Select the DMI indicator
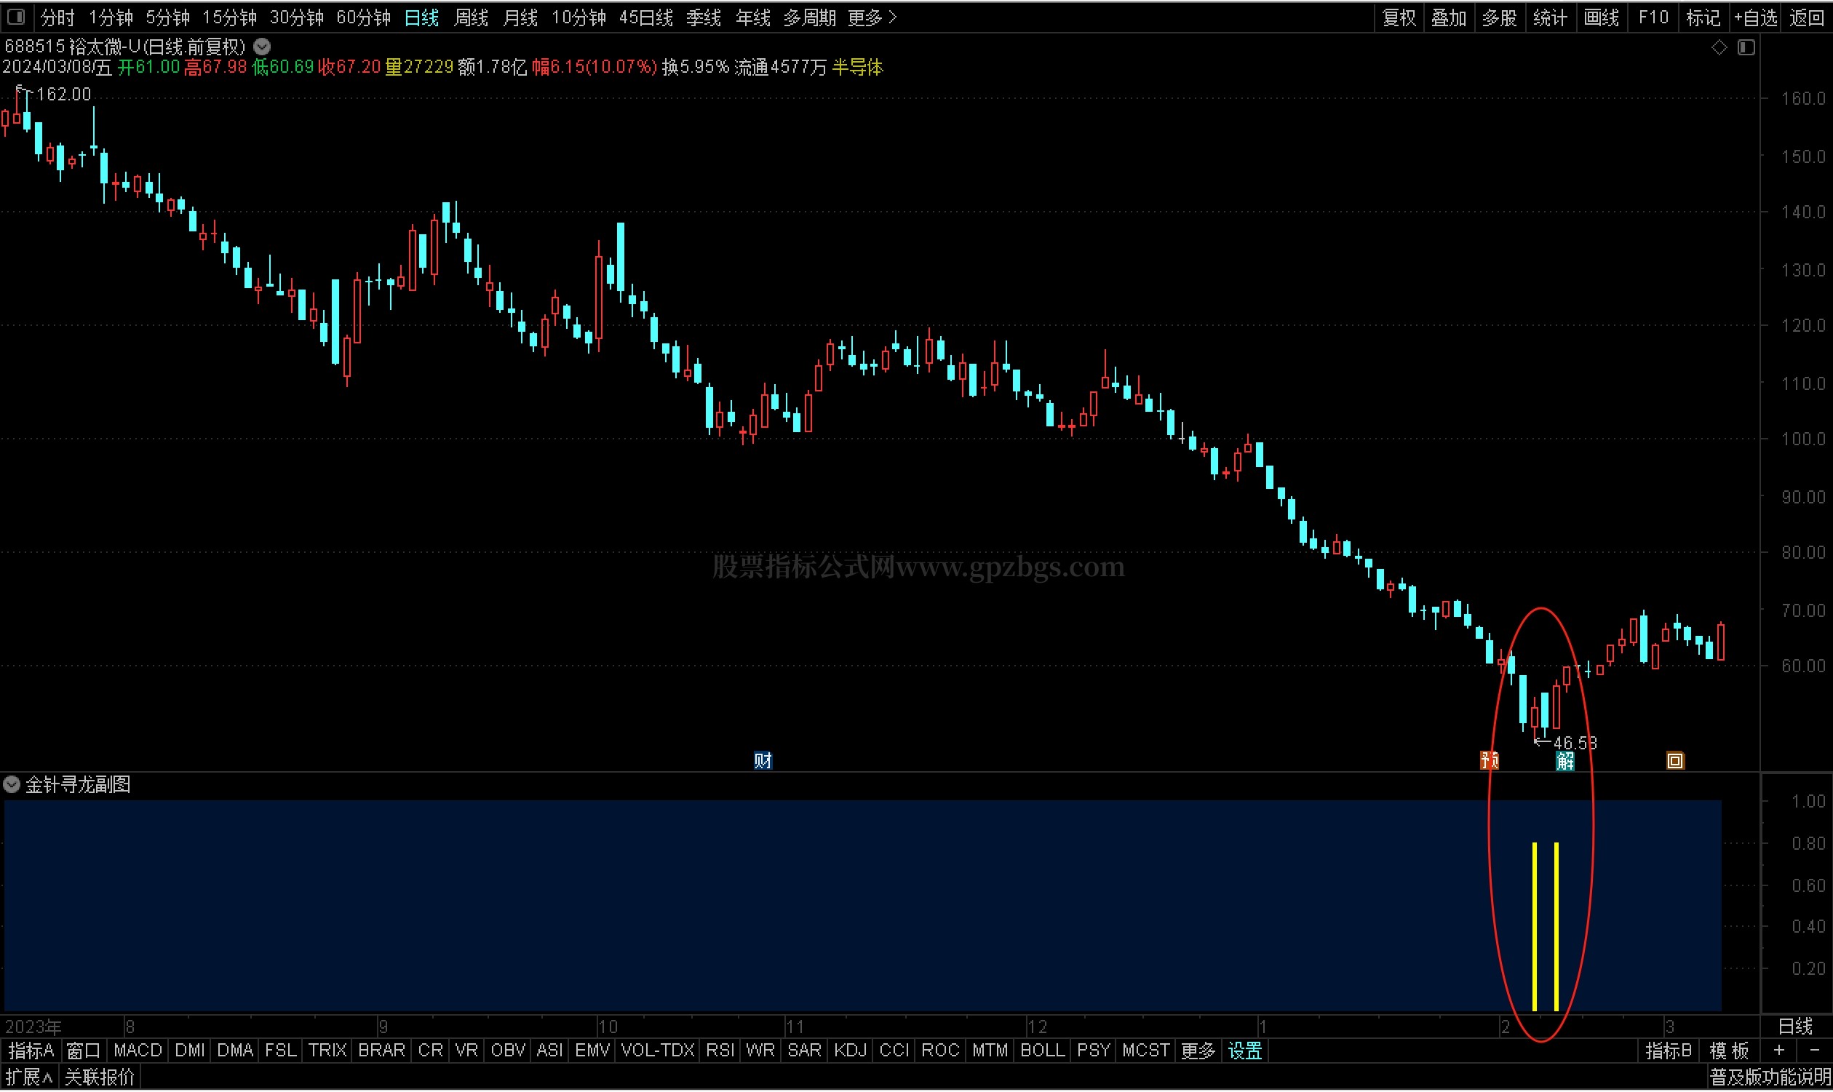This screenshot has width=1833, height=1092. tap(190, 1051)
